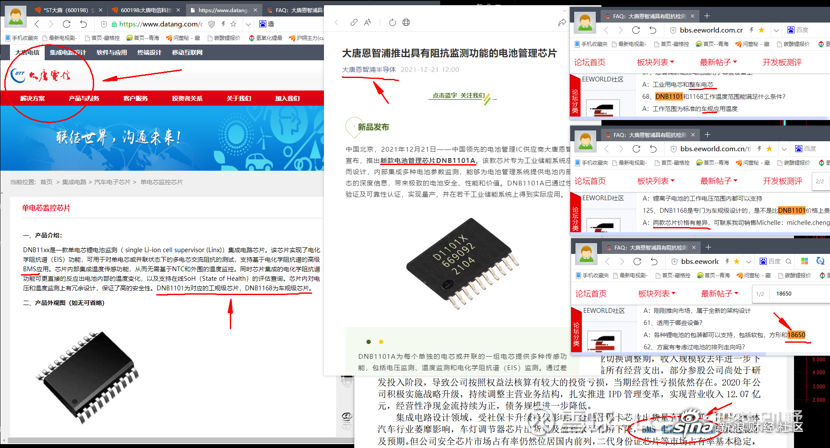Open 最新帖子 dropdown in top-right forum window
This screenshot has height=448, width=830.
[x=718, y=62]
